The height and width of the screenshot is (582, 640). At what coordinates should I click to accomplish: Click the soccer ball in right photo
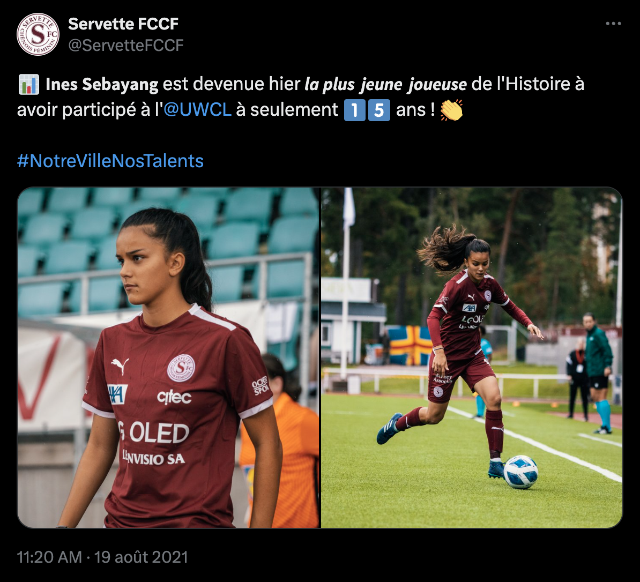(x=521, y=472)
